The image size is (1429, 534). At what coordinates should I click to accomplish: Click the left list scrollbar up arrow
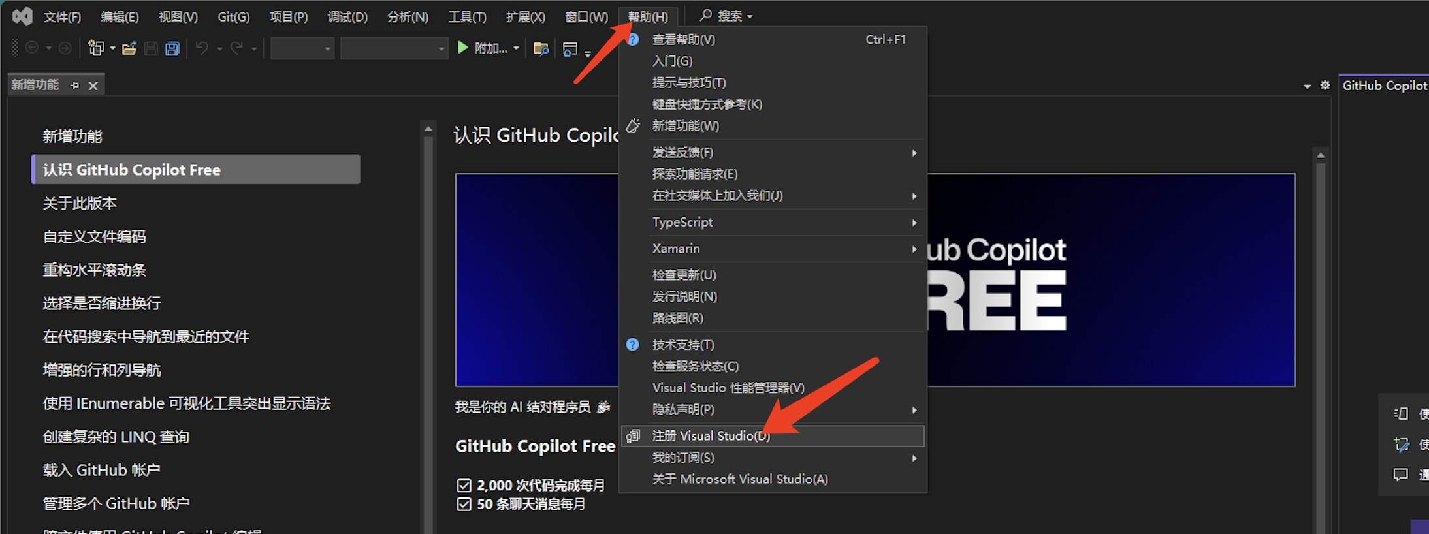[x=428, y=129]
